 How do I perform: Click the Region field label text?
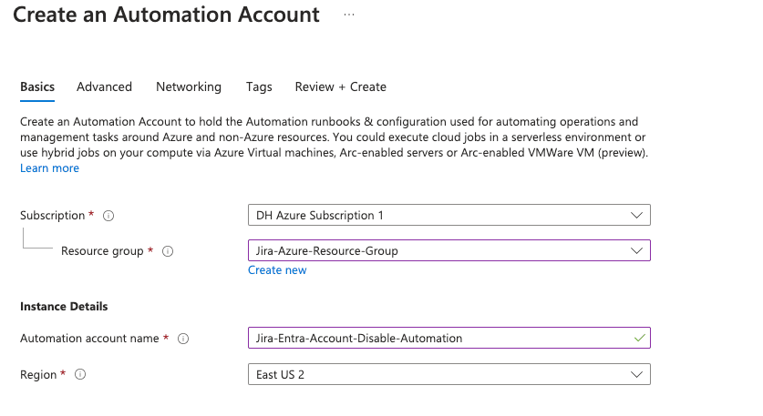pyautogui.click(x=38, y=374)
